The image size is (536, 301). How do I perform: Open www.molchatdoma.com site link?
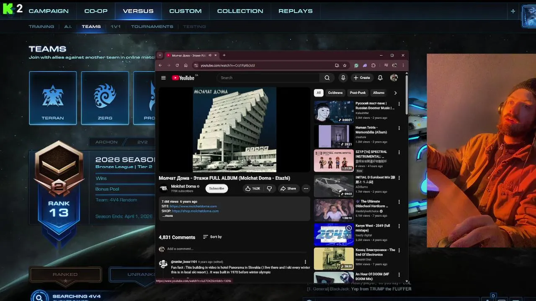pos(193,207)
